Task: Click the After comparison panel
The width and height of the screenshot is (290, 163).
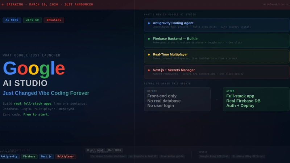Action: coord(256,99)
